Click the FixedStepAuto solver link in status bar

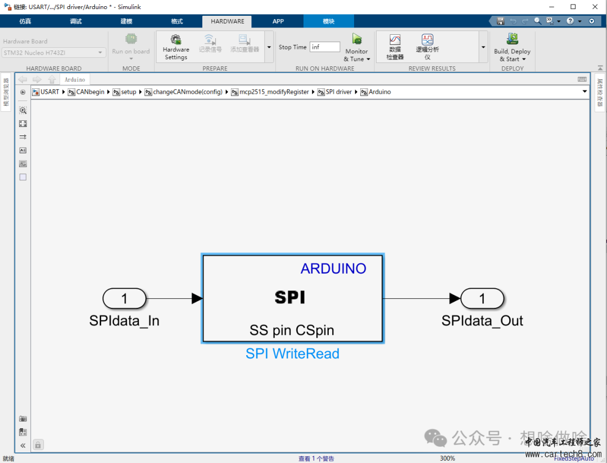click(574, 459)
